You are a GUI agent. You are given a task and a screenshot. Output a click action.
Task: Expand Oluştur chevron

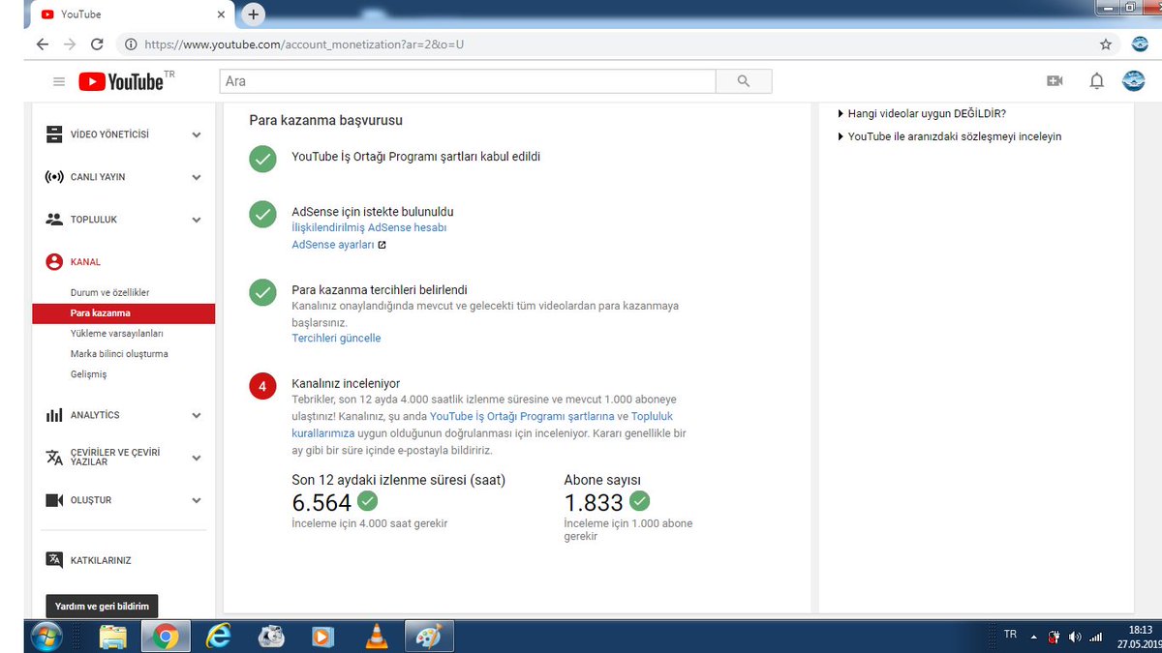pos(197,501)
